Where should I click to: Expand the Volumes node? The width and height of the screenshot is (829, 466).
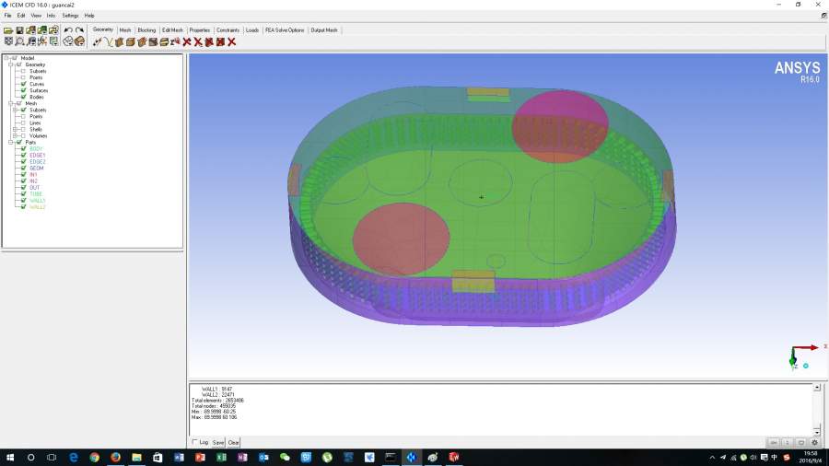click(x=16, y=135)
